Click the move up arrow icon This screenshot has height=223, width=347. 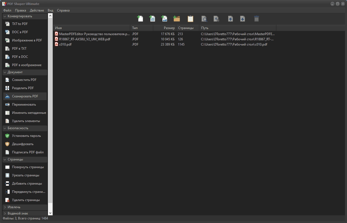point(231,19)
